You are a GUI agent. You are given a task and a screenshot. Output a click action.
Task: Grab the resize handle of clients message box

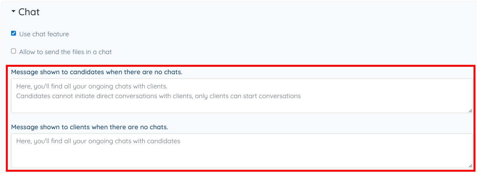pyautogui.click(x=470, y=166)
